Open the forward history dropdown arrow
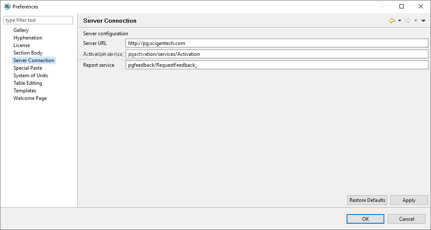The width and height of the screenshot is (431, 230). 415,21
